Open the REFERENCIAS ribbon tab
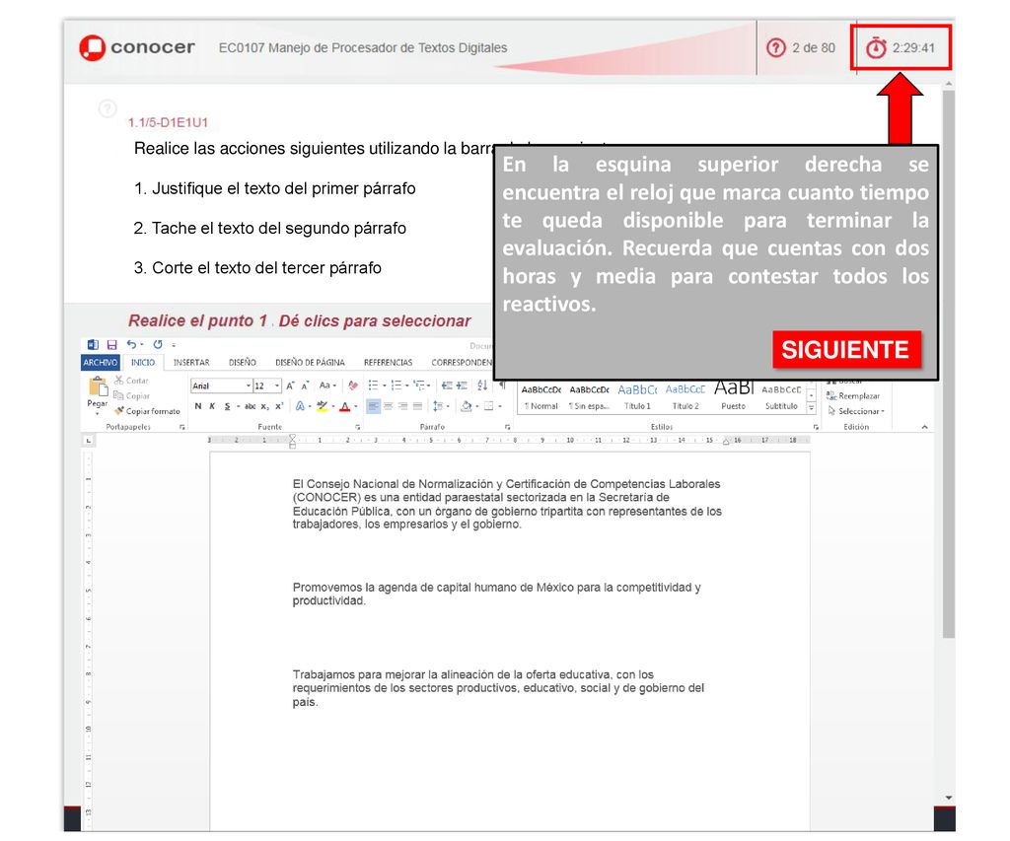This screenshot has height=841, width=1010. [388, 363]
